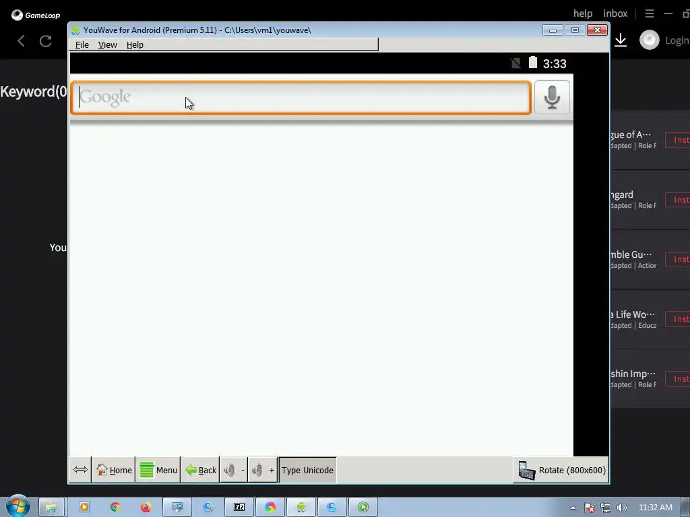Open GameLoop inbox link

tap(615, 13)
